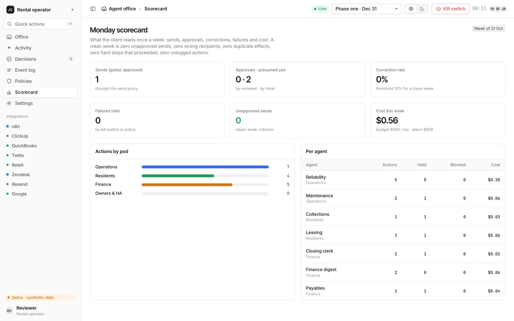Screen dimensions: 514x321
Task: Open the Policies page
Action: click(40, 81)
